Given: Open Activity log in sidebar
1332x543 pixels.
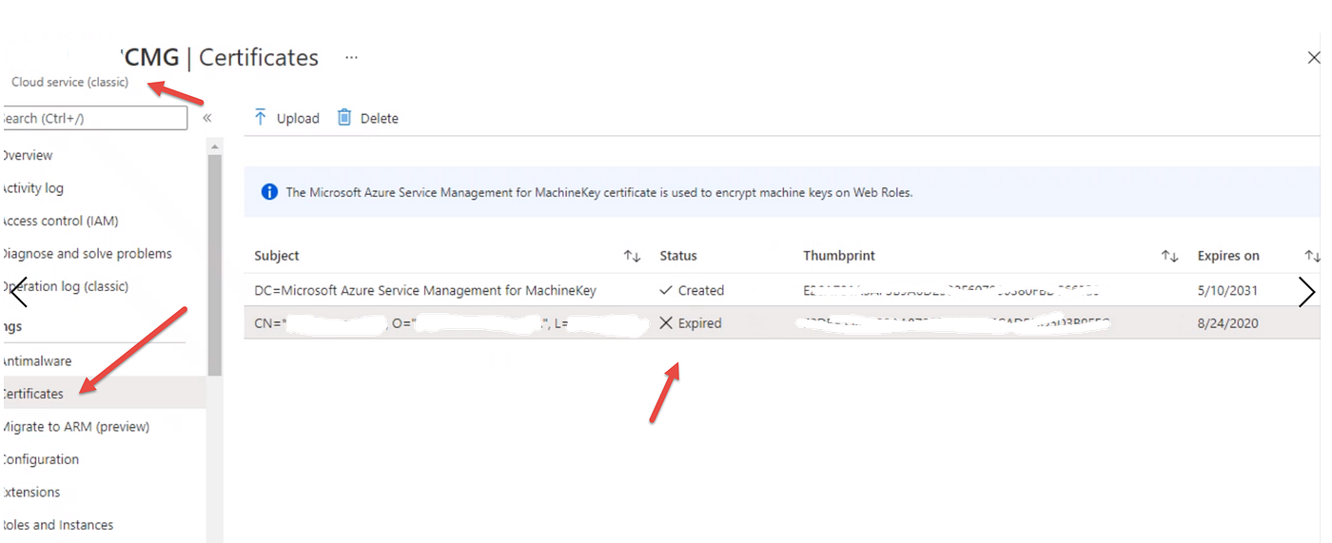Looking at the screenshot, I should 32,187.
